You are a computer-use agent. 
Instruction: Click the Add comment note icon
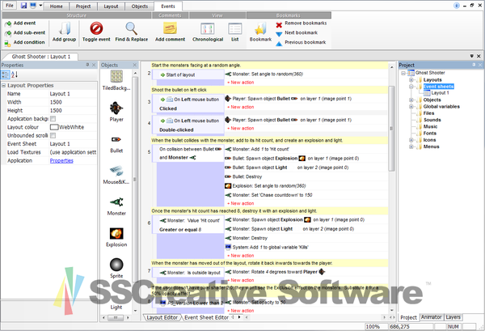point(170,29)
